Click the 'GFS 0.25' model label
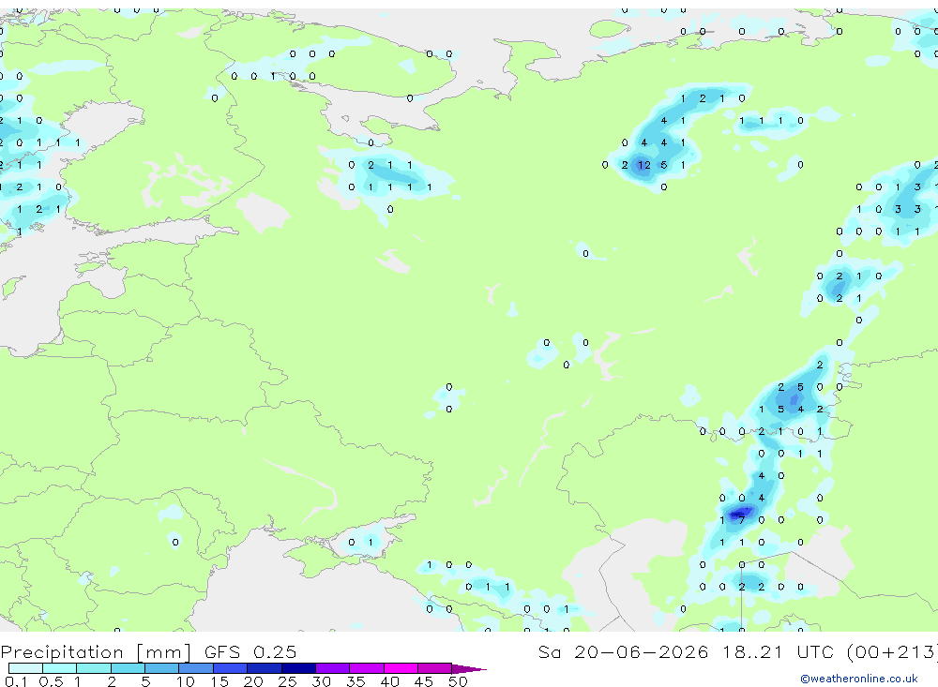The height and width of the screenshot is (687, 938). point(250,651)
